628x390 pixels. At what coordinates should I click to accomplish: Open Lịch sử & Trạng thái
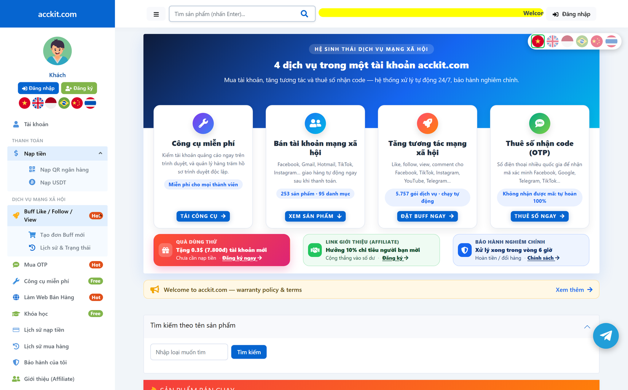(65, 248)
